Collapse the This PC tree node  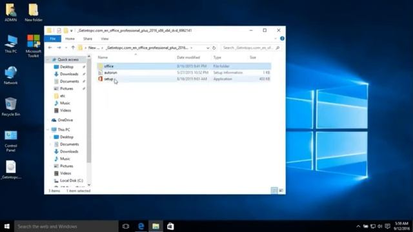48,130
